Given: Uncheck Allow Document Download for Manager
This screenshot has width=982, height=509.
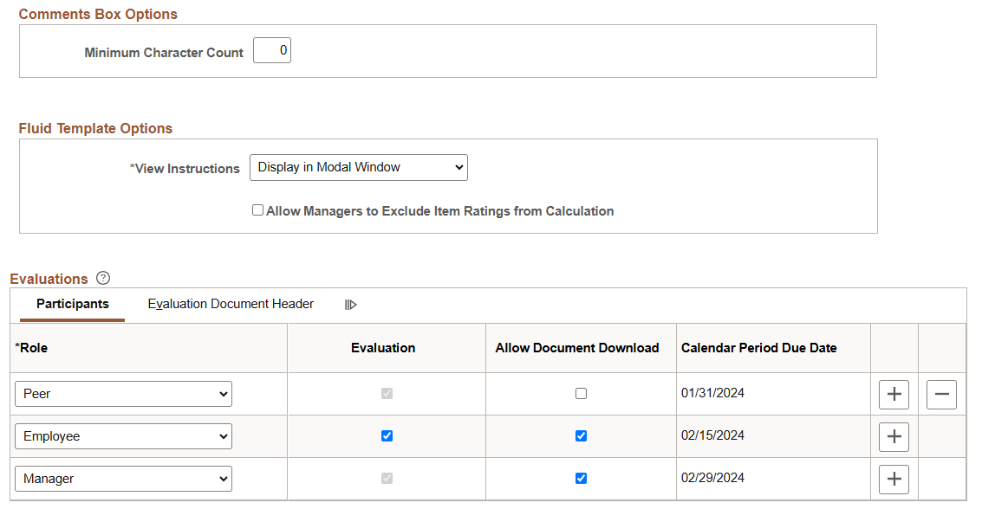Looking at the screenshot, I should 582,479.
